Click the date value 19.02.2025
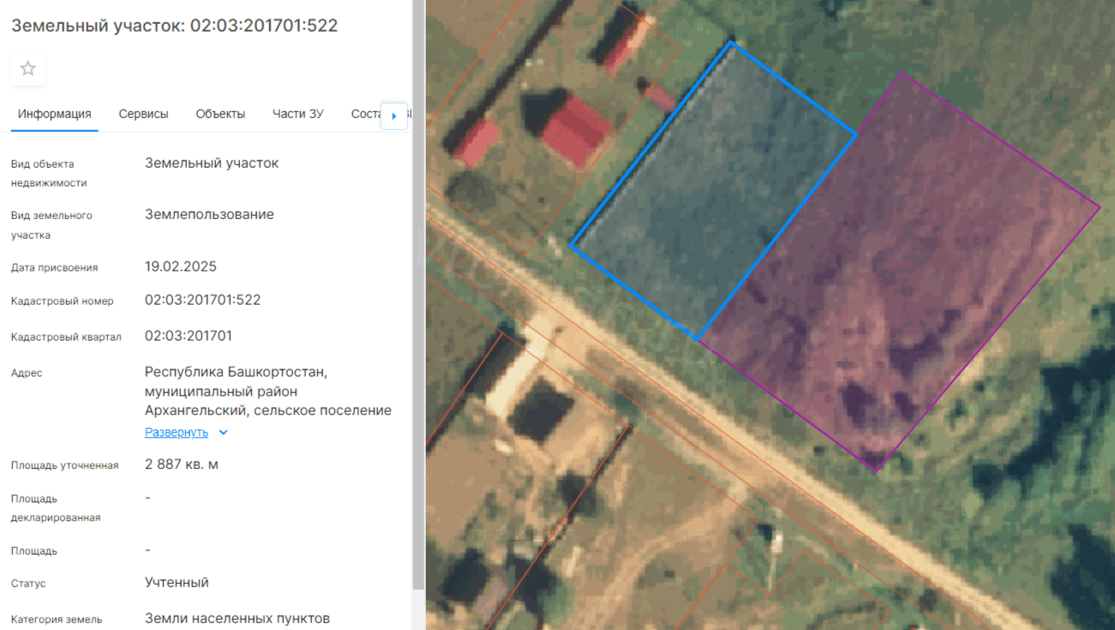Screen dimensions: 1115x630 pyautogui.click(x=181, y=266)
